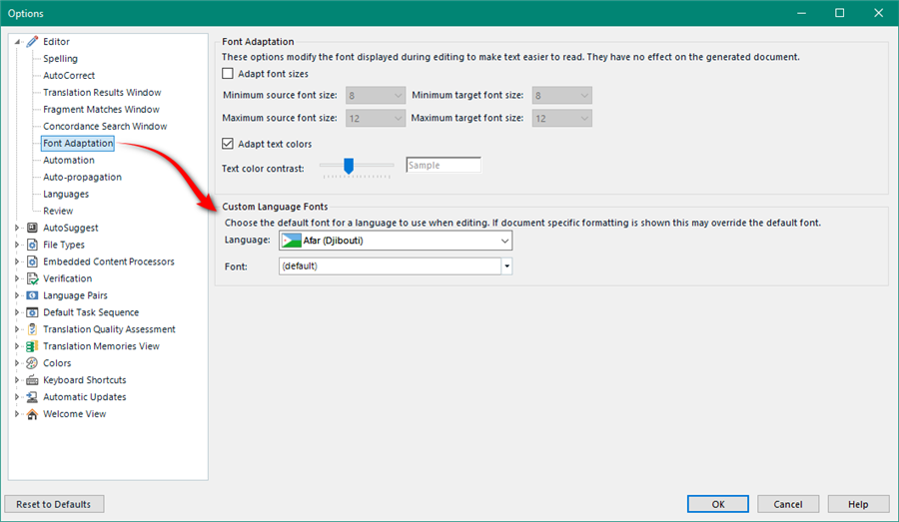Viewport: 899px width, 522px height.
Task: Collapse the Editor tree node
Action: (x=17, y=42)
